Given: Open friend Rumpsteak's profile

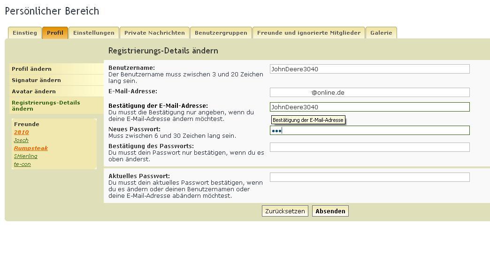Looking at the screenshot, I should pos(31,148).
